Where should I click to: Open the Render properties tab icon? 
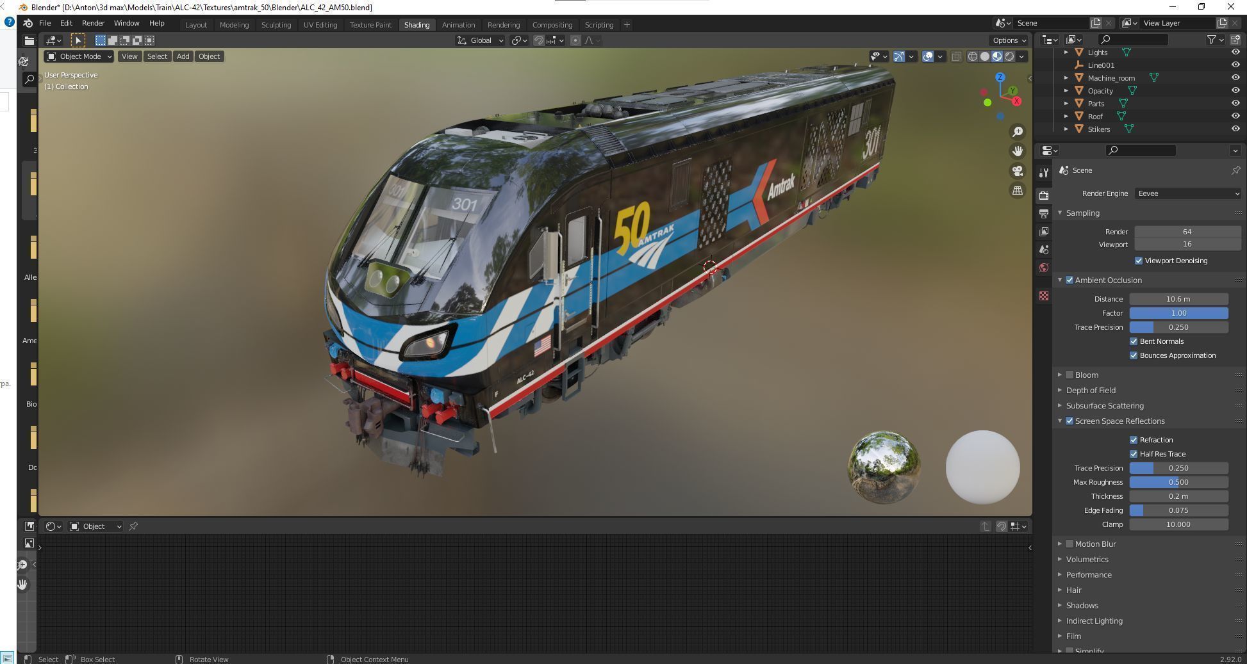point(1044,195)
